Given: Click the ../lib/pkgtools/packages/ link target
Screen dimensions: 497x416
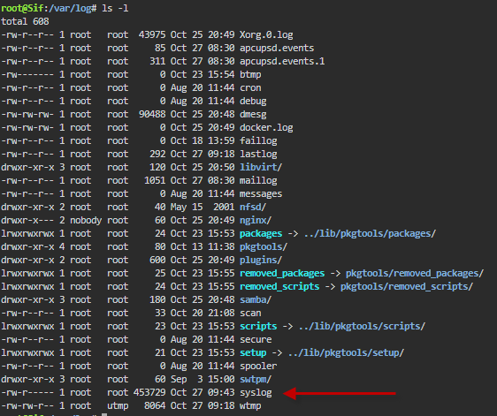Looking at the screenshot, I should tap(370, 234).
